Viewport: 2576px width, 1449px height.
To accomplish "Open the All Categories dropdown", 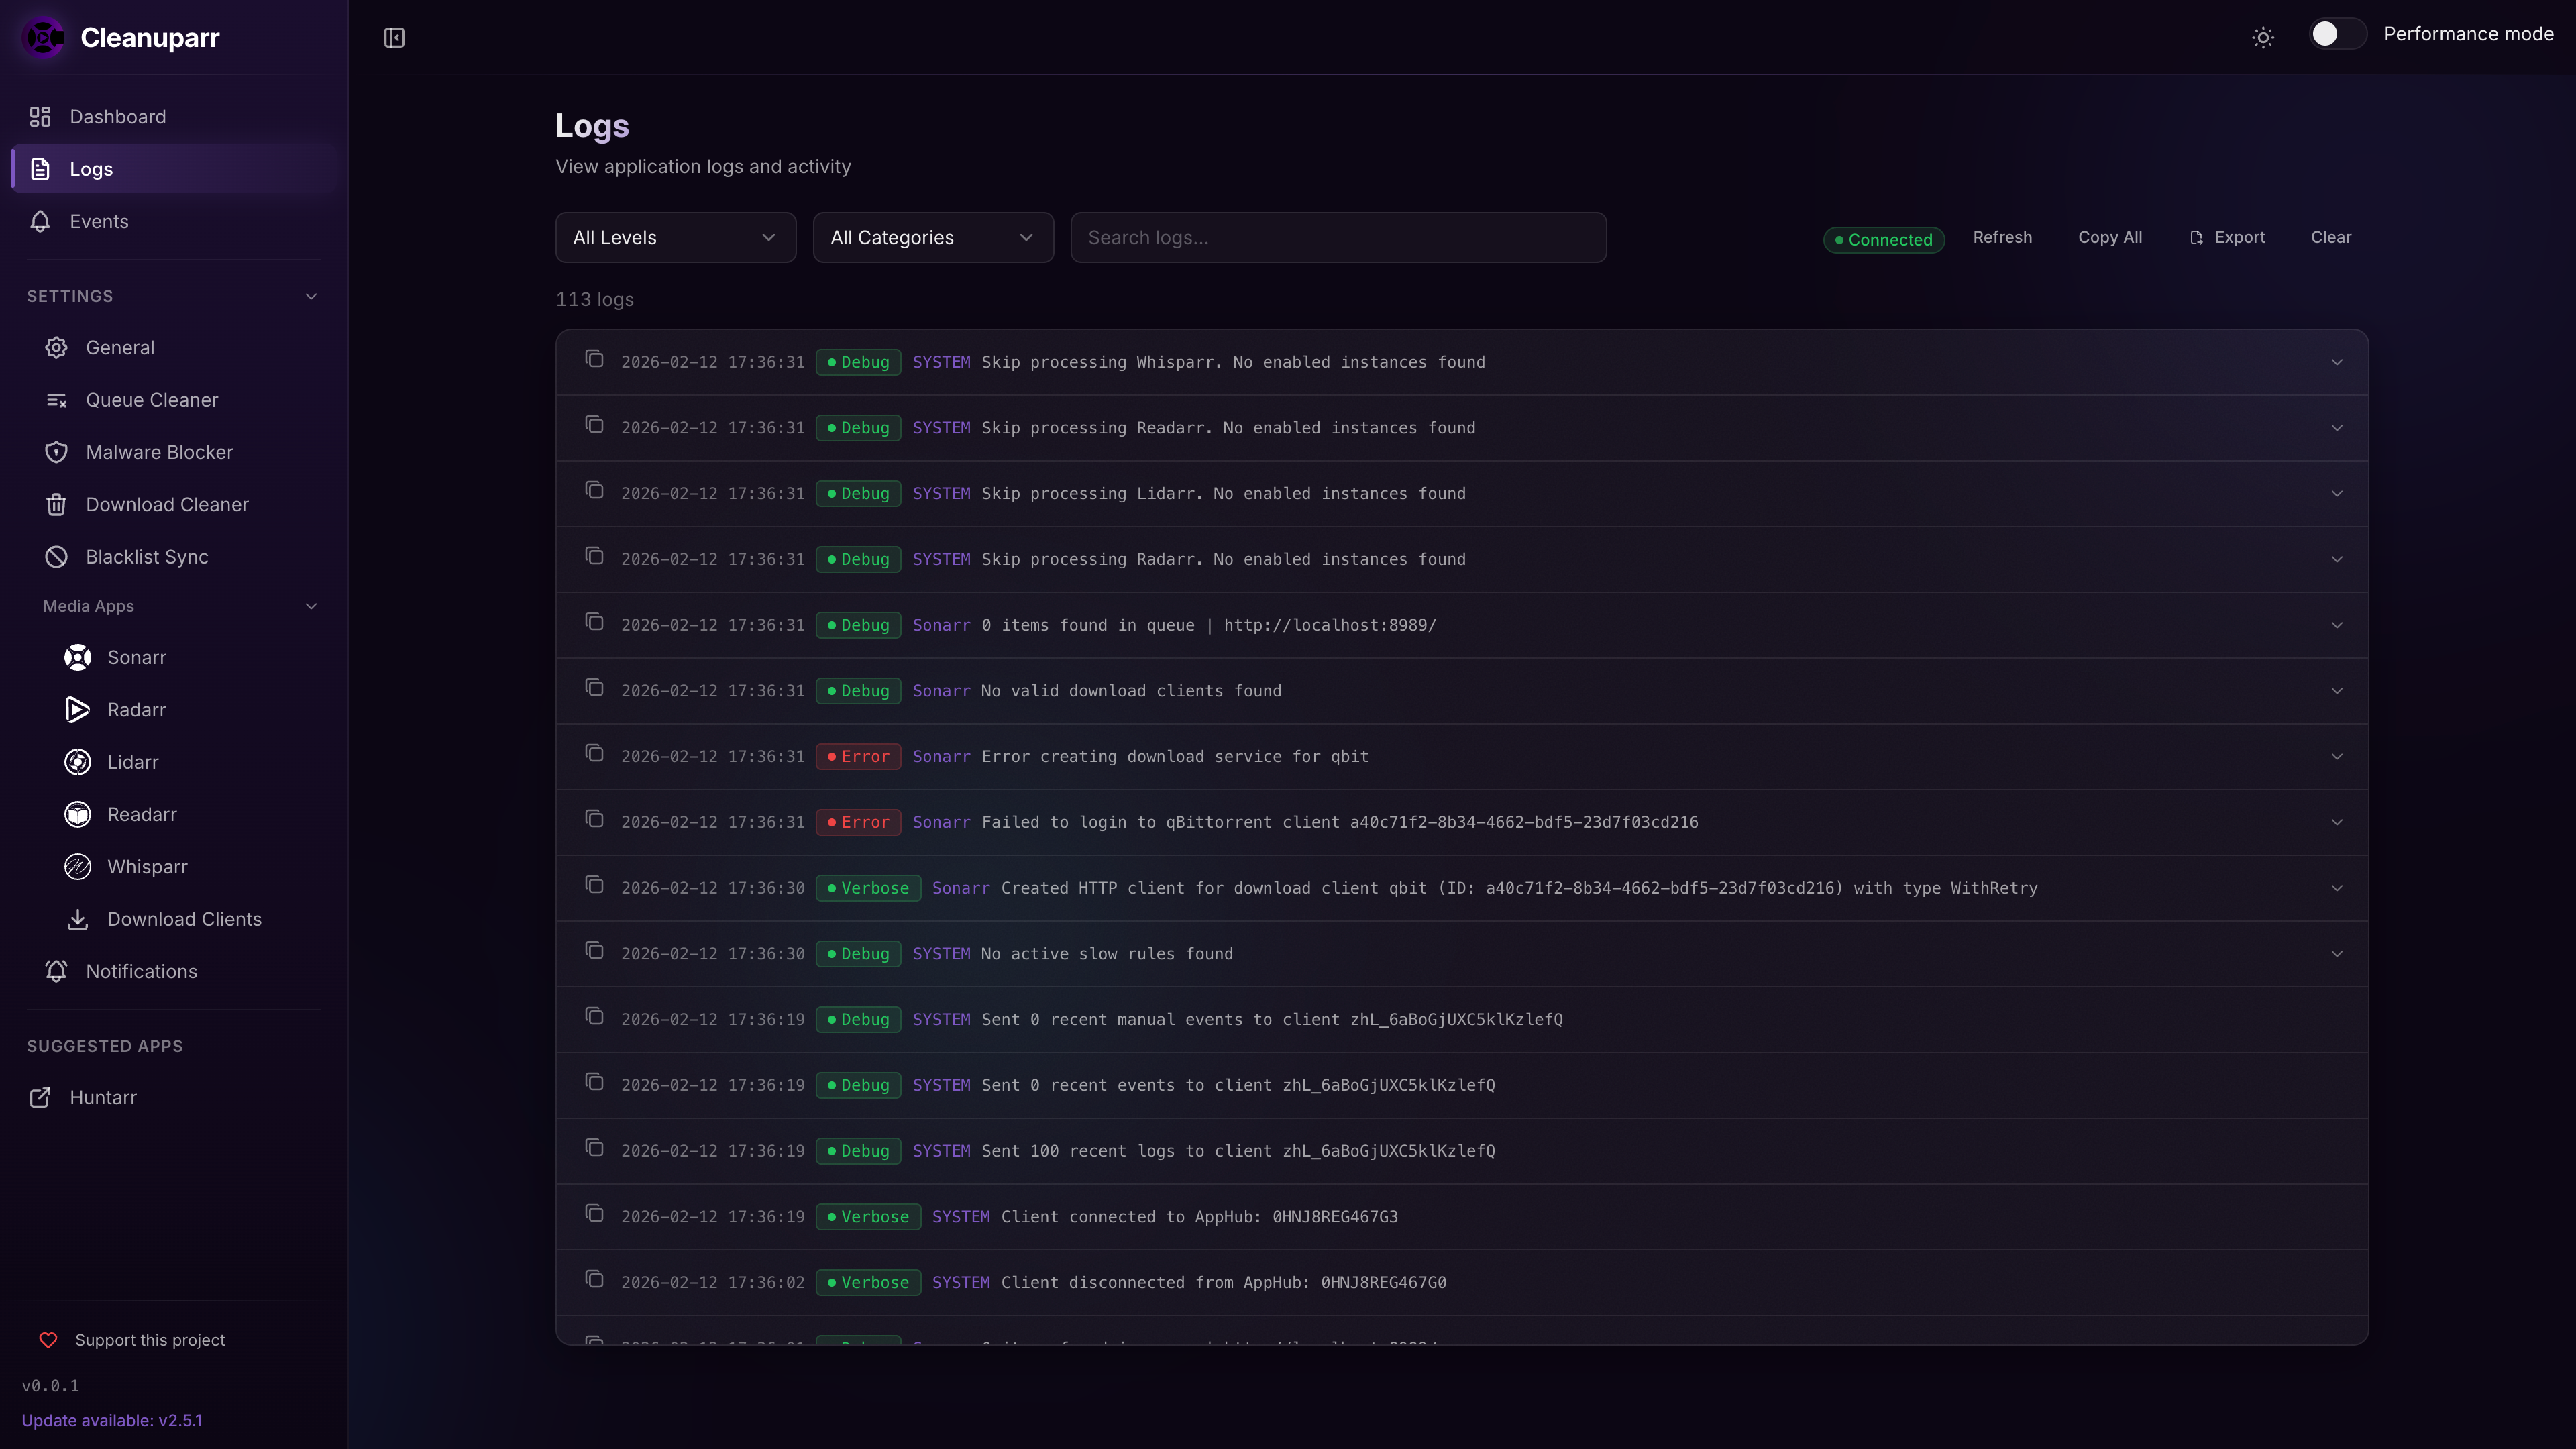I will click(x=933, y=237).
